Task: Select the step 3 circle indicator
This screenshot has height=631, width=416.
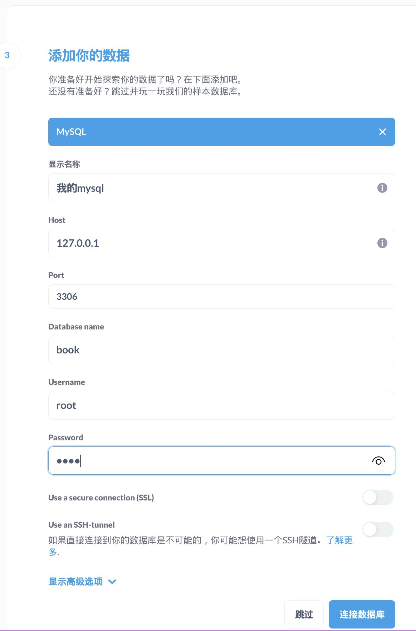Action: coord(7,55)
